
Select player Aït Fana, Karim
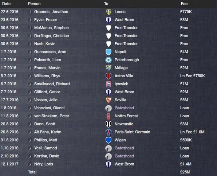point(48,132)
